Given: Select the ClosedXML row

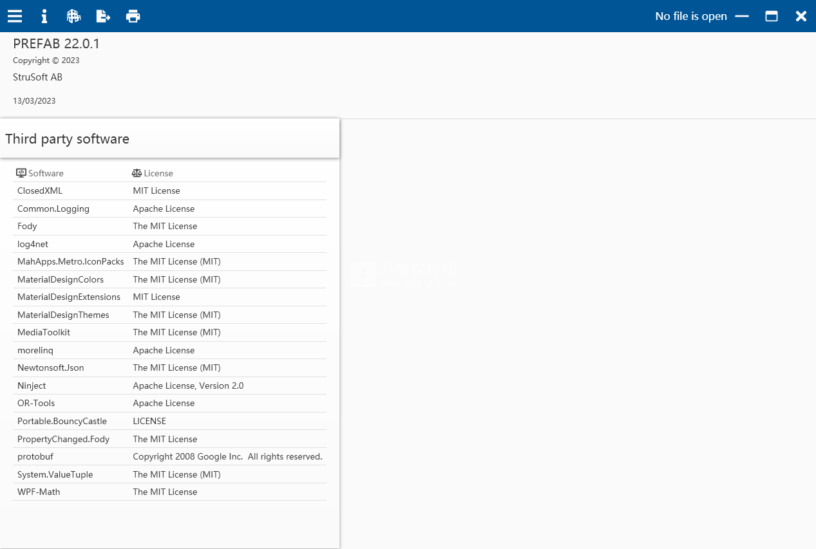Looking at the screenshot, I should 40,191.
